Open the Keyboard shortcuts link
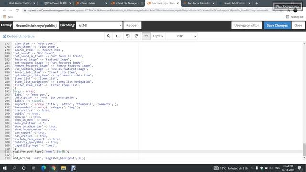Viewport: 306px width, 172px height. click(19, 36)
